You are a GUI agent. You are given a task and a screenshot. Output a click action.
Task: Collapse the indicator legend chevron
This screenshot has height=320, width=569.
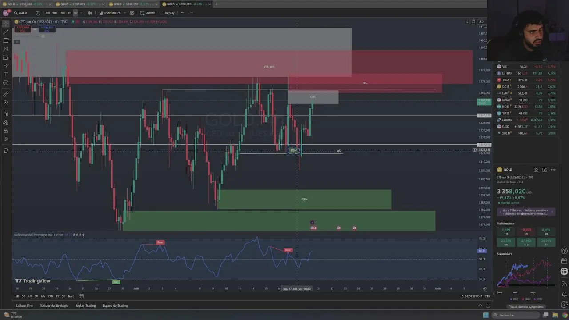point(17,42)
